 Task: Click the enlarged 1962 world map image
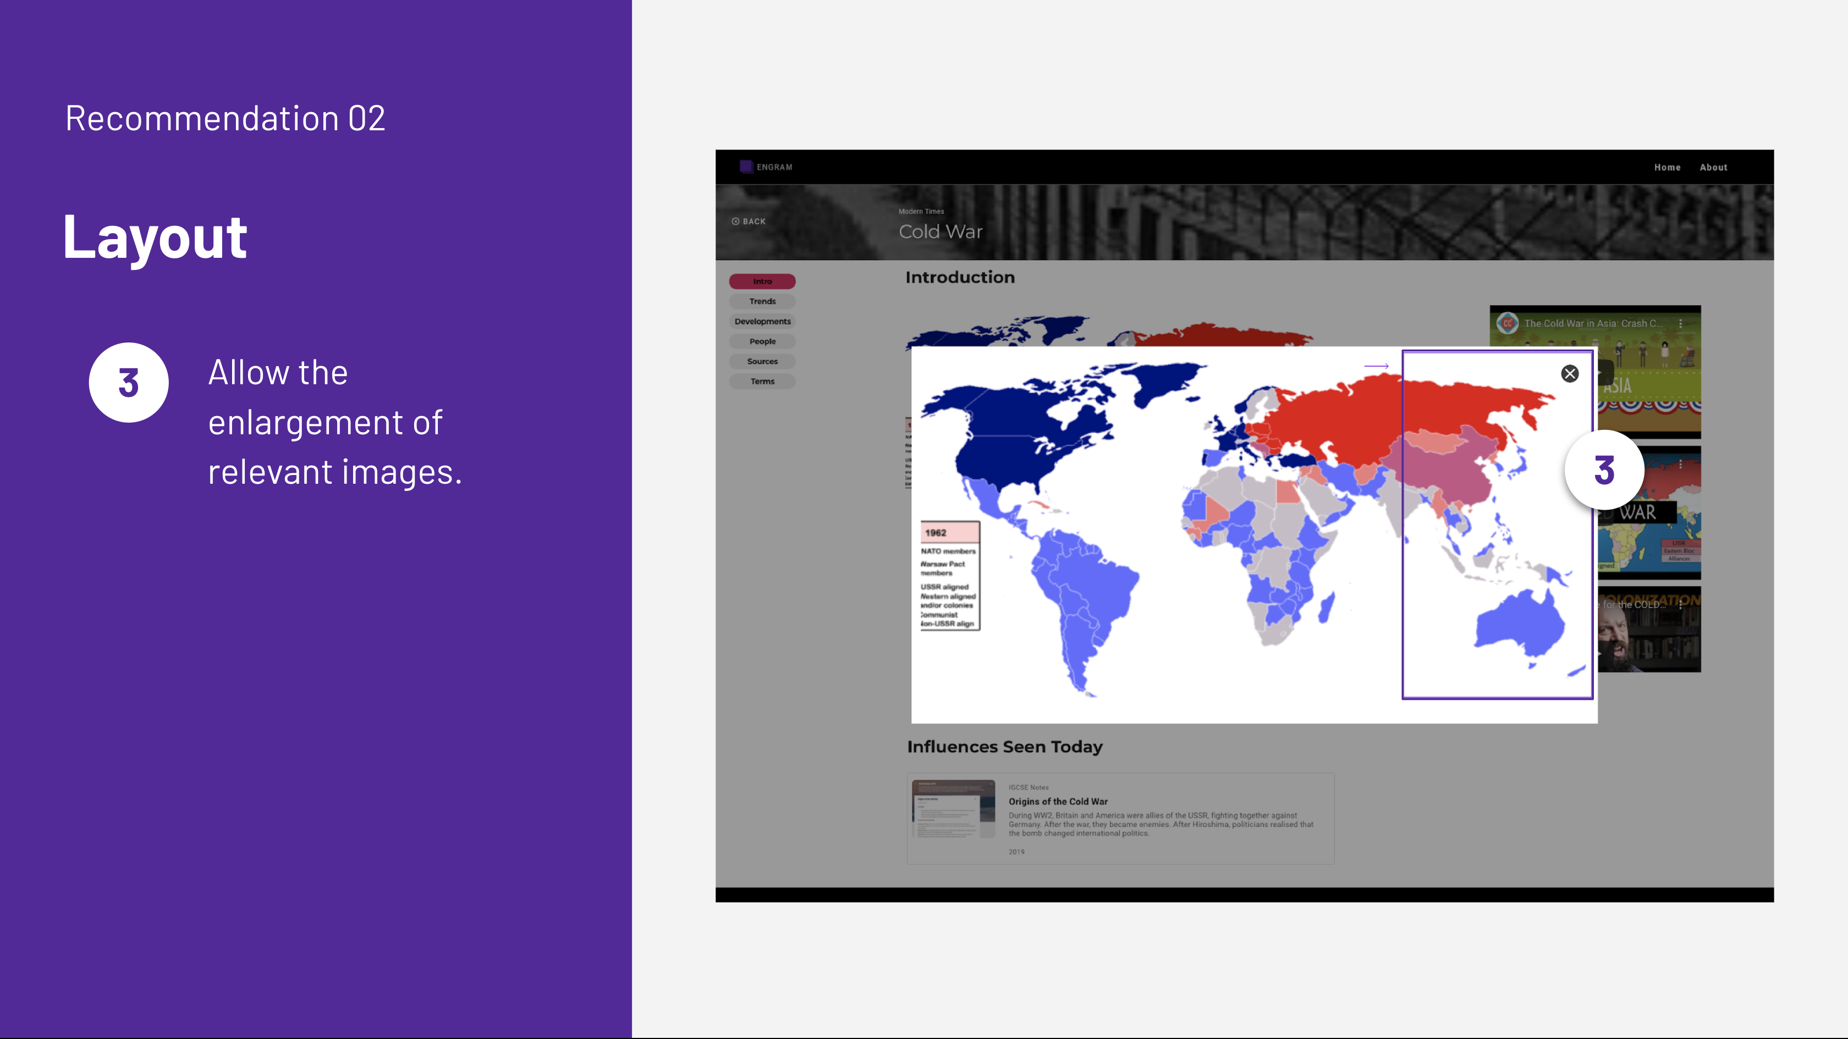click(x=1254, y=535)
